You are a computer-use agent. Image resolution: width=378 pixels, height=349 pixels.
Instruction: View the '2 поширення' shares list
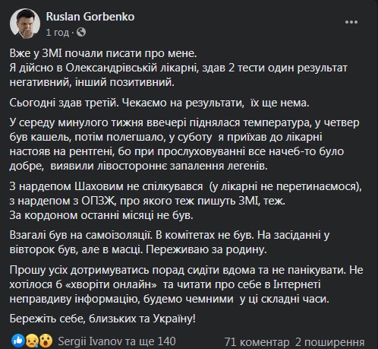(329, 342)
